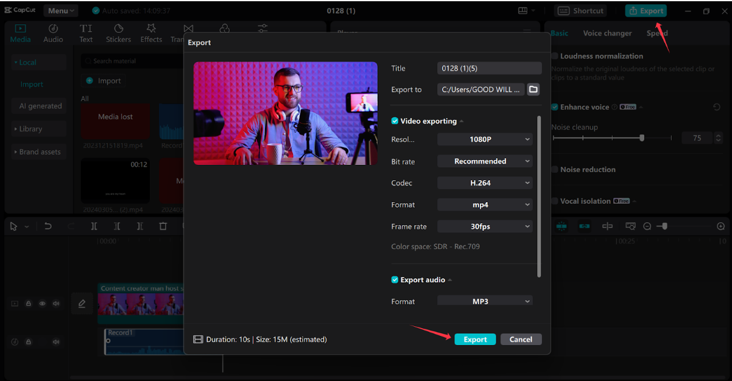The height and width of the screenshot is (381, 732).
Task: Click the timeline zoom-out minus icon
Action: point(647,226)
